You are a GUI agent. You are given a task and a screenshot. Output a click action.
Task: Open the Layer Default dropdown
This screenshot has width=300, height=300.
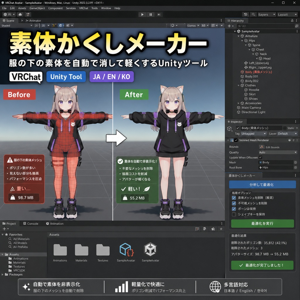(287, 134)
